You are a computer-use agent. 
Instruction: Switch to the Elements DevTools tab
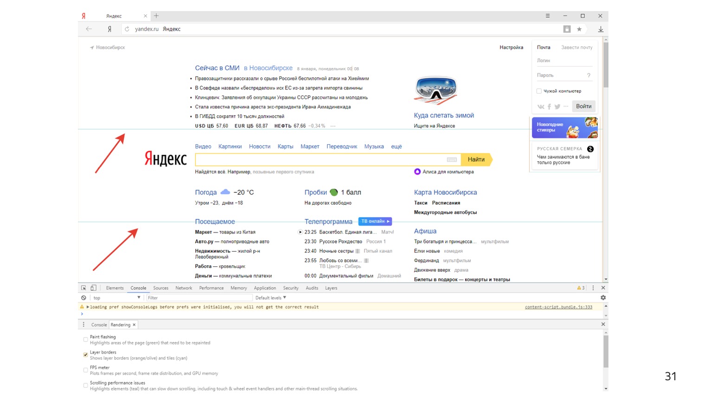point(115,288)
